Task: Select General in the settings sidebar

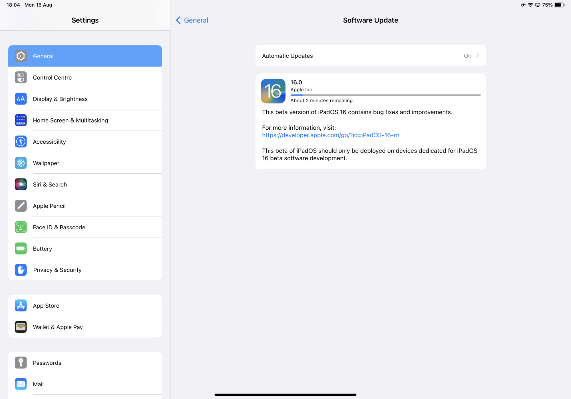Action: pos(85,56)
